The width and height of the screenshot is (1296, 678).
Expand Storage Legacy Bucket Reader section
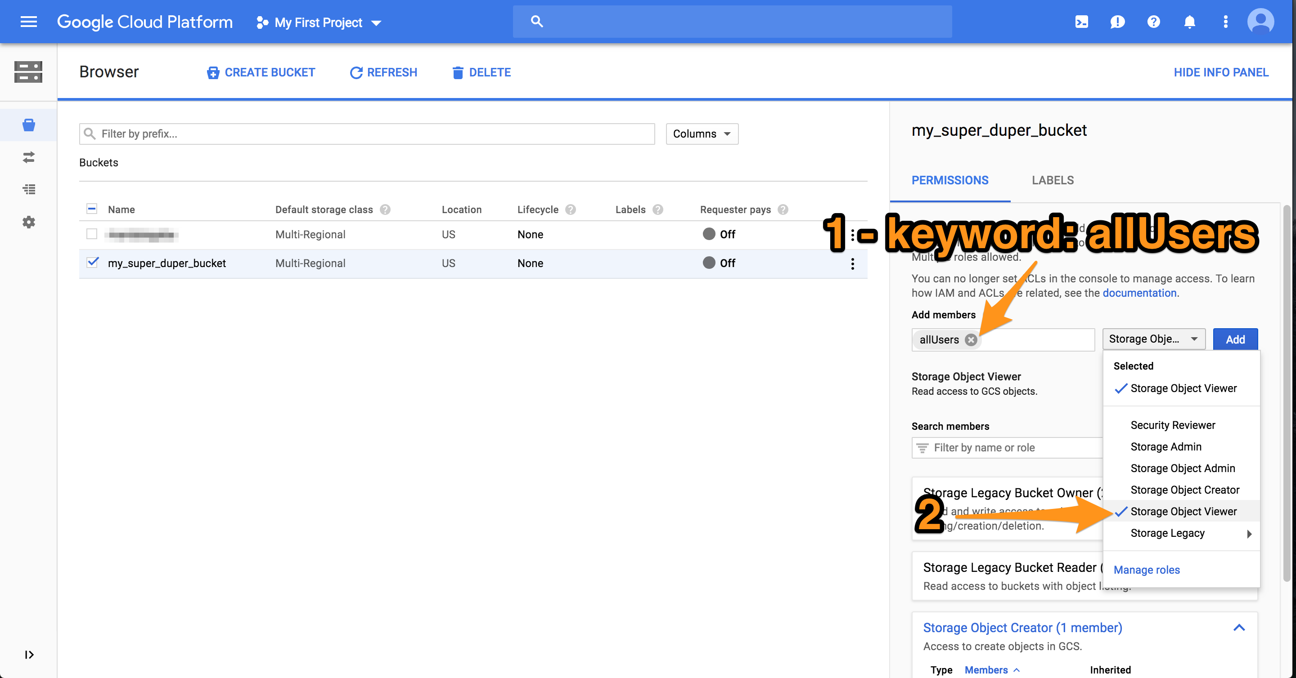pyautogui.click(x=1008, y=575)
